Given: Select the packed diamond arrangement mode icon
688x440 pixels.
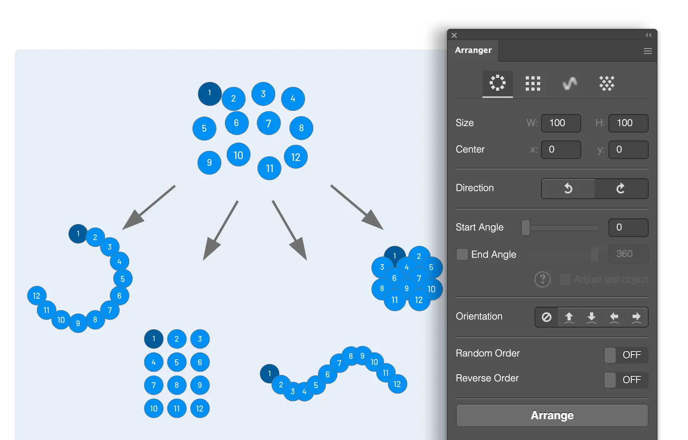Looking at the screenshot, I should pyautogui.click(x=606, y=84).
